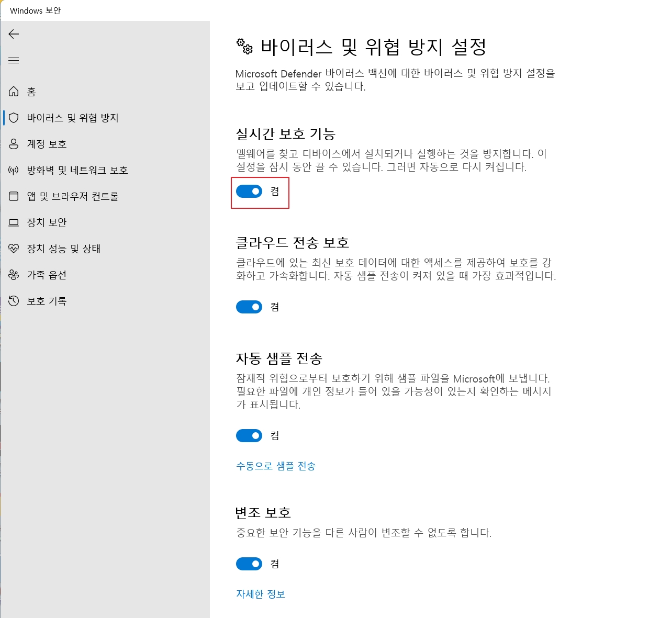
Task: Click the 바이러스 및 위협 방지 설정 title
Action: tap(374, 47)
